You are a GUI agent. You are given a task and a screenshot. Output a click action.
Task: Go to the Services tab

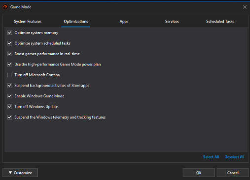click(172, 22)
